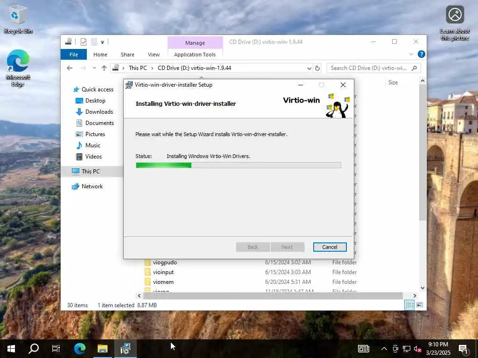The height and width of the screenshot is (358, 478).
Task: Open the Windows Start menu
Action: pos(11,349)
